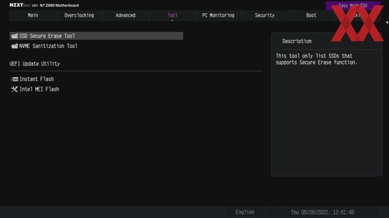This screenshot has width=389, height=218.
Task: Click the NVME Sanitization Tool folder icon
Action: [x=14, y=46]
